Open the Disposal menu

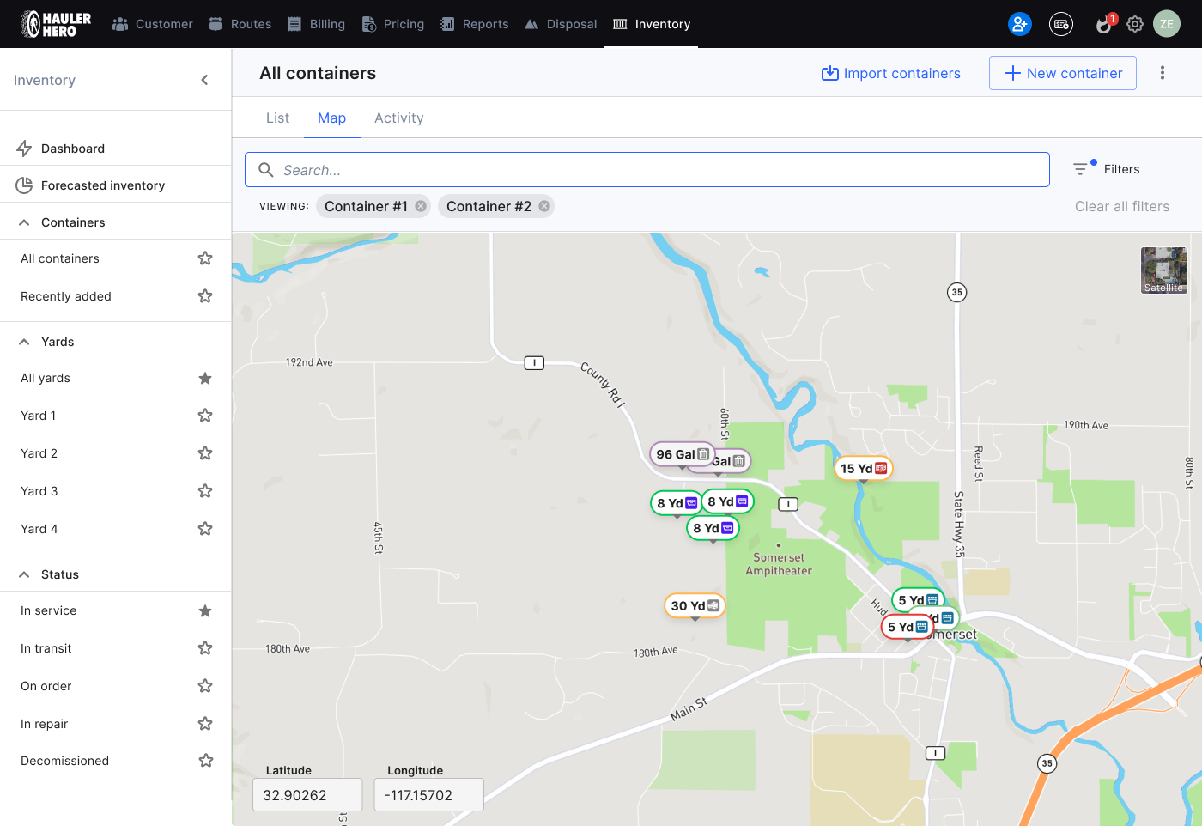tap(561, 24)
